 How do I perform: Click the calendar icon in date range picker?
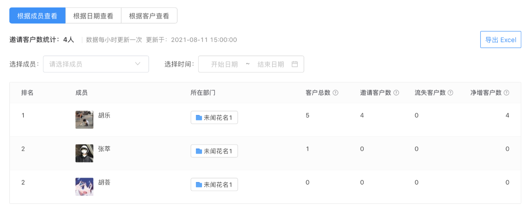[295, 64]
